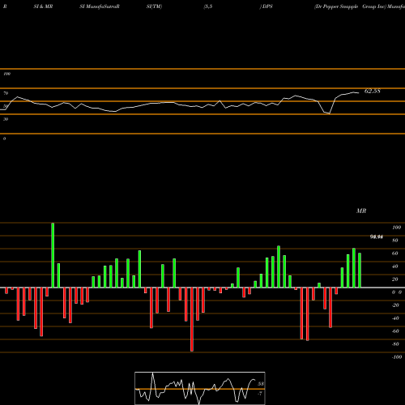Click the 'SI MunafaSutraR' header text

pos(100,6)
